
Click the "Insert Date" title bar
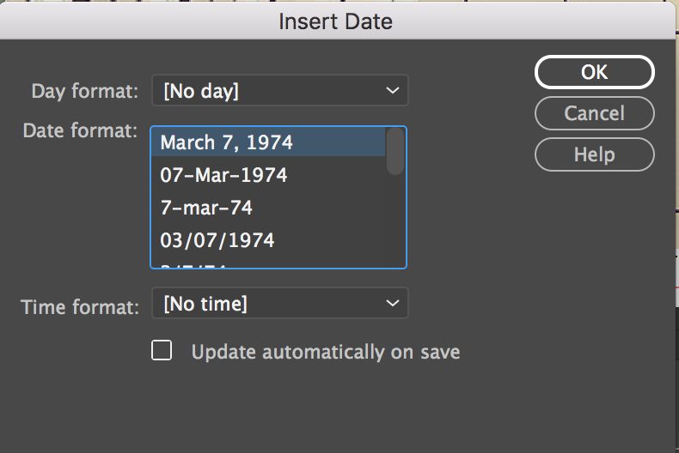click(335, 21)
